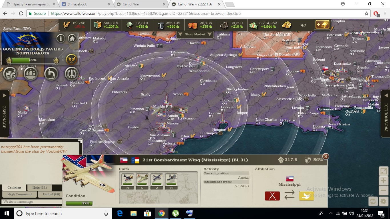Click the refresh arrows icon
The height and width of the screenshot is (219, 390).
tap(373, 201)
